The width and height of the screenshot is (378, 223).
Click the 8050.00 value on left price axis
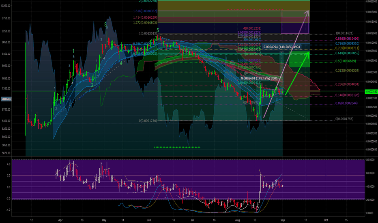[6, 66]
